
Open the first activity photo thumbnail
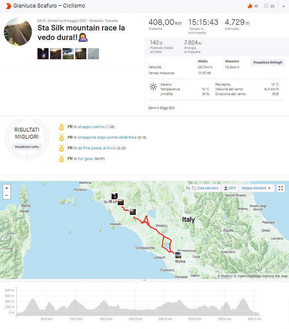tap(43, 53)
